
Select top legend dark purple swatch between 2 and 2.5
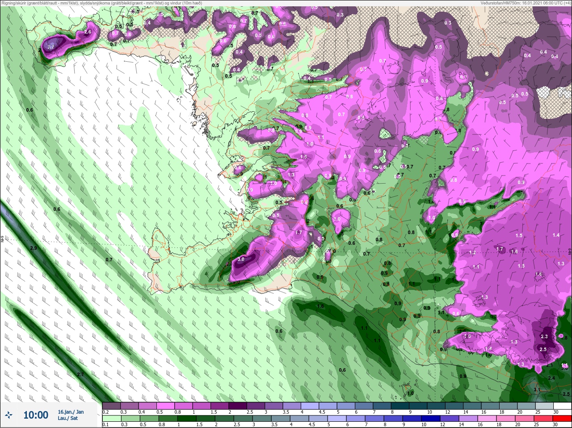238,406
